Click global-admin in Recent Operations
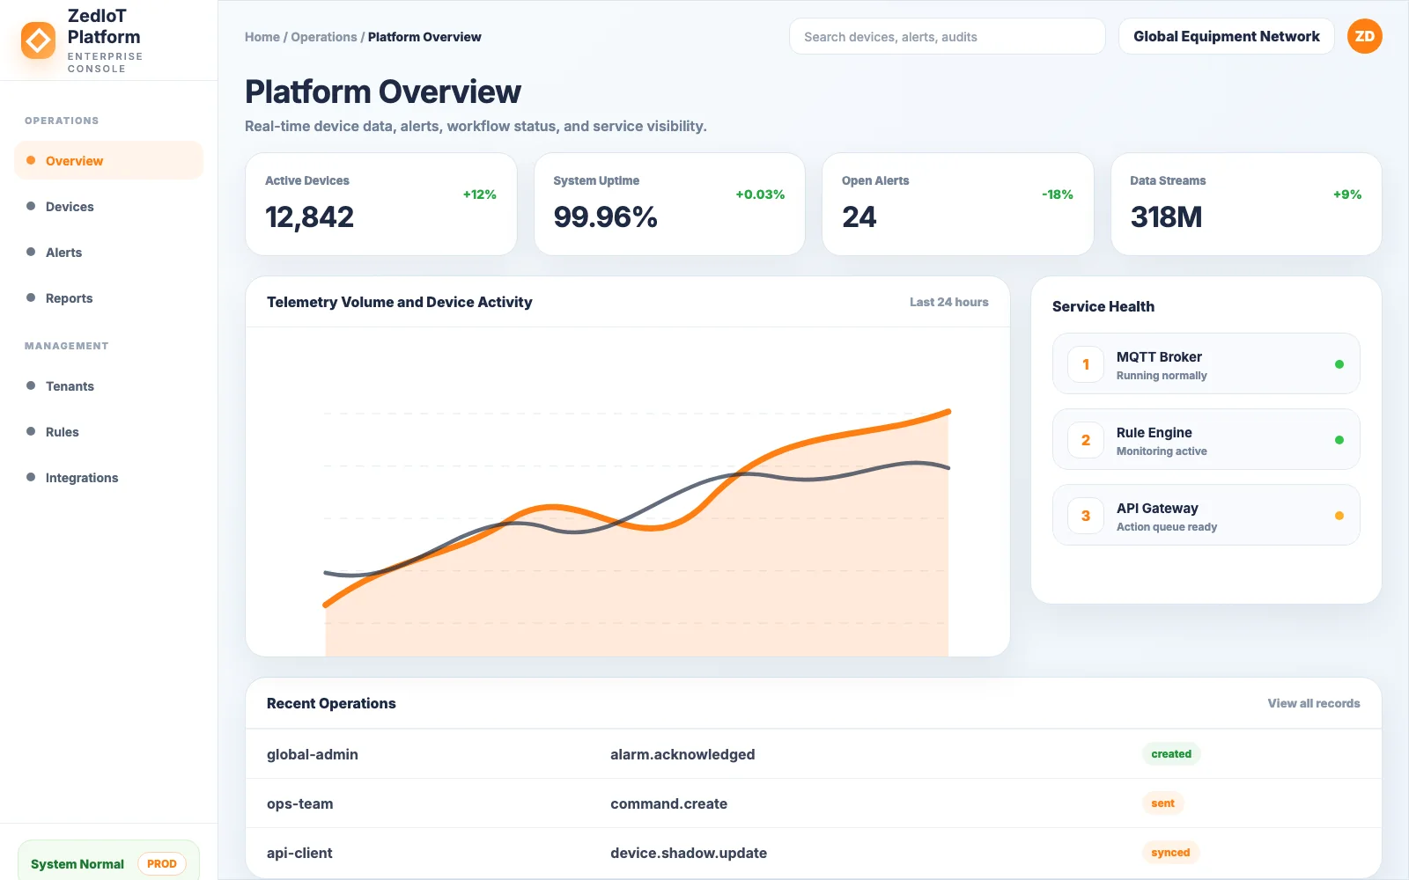Image resolution: width=1409 pixels, height=880 pixels. [x=313, y=754]
